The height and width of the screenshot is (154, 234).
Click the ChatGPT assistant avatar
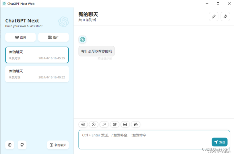tap(82, 39)
